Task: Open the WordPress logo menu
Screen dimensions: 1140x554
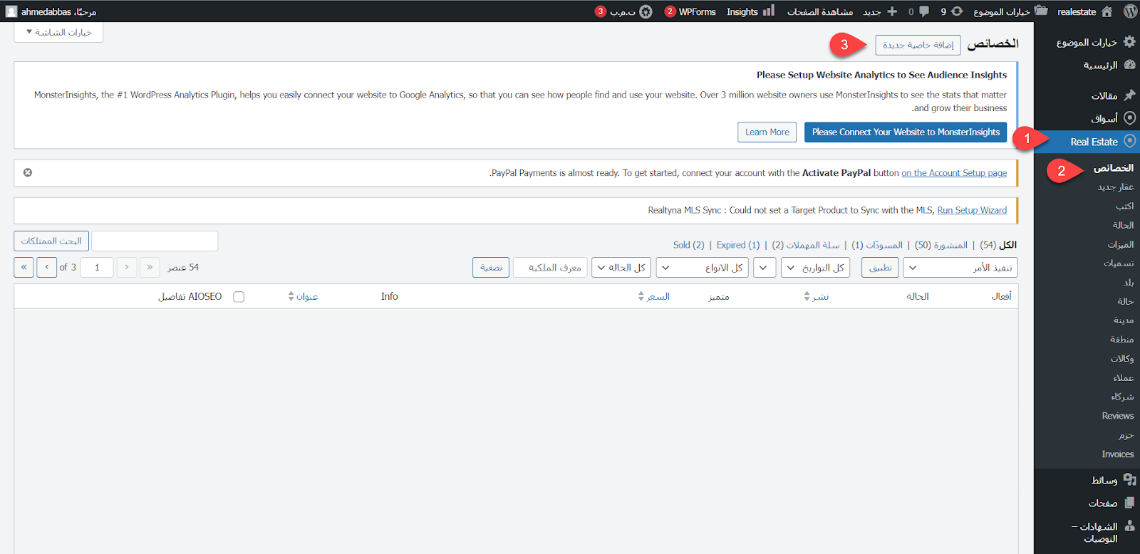Action: click(x=1130, y=11)
